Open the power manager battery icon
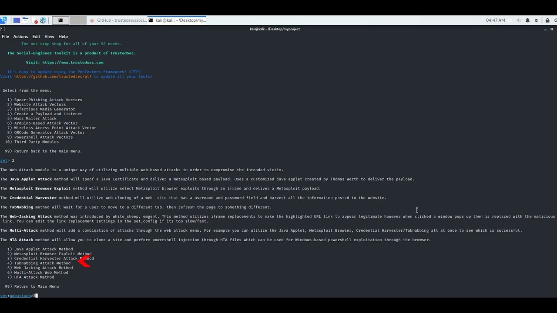 coord(537,20)
